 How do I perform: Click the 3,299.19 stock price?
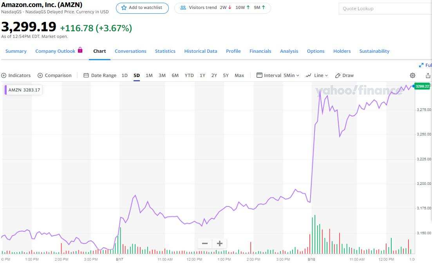(x=29, y=27)
